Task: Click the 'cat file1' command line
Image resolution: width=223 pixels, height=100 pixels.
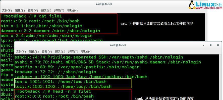Action: [x=31, y=16]
